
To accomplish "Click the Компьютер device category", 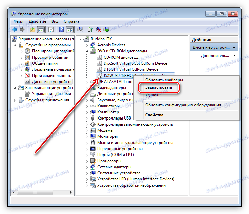I will 108,112.
